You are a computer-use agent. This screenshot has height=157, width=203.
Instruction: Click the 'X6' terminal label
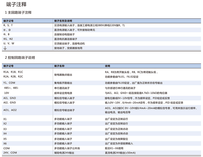click(5, 143)
